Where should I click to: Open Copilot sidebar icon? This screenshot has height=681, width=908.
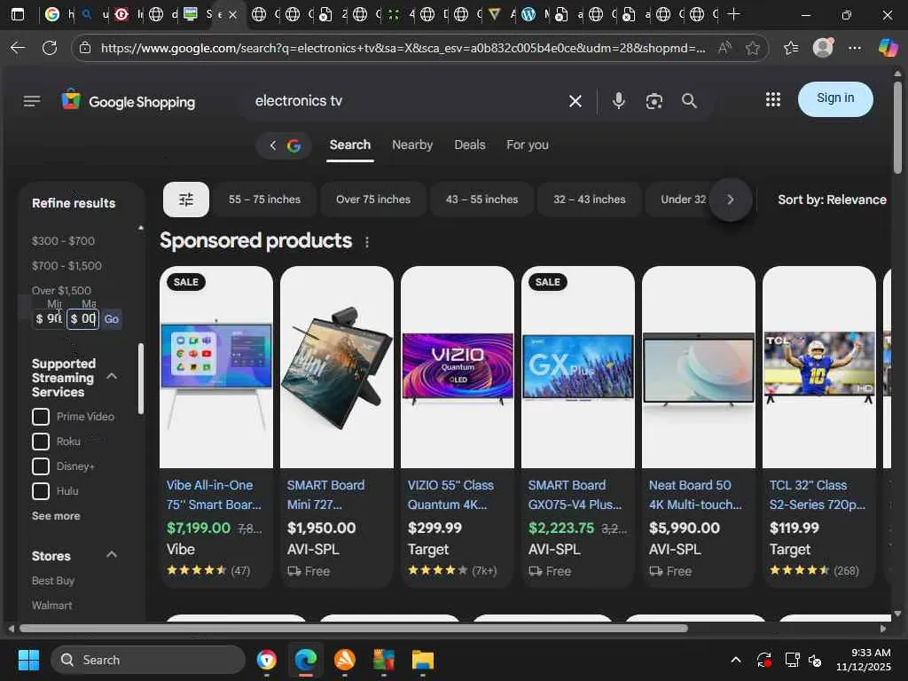click(888, 48)
